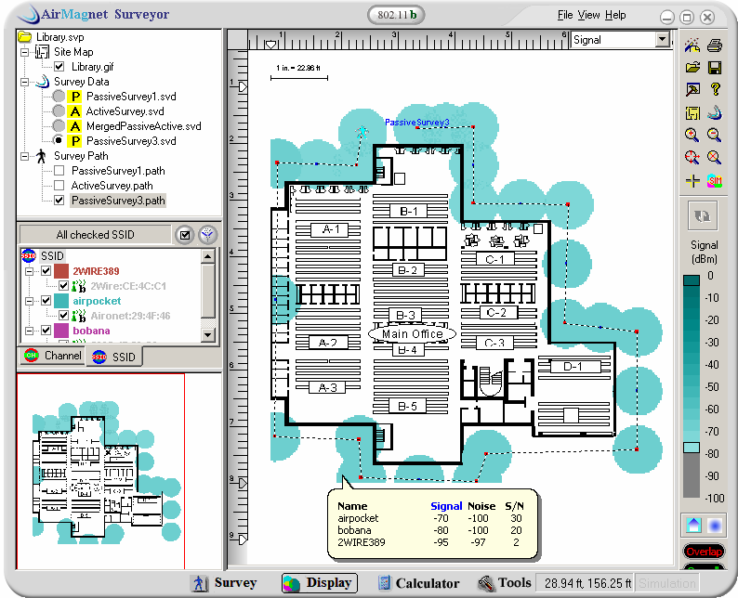Switch to the Channel tab
Viewport: 738px width, 598px height.
tap(53, 356)
